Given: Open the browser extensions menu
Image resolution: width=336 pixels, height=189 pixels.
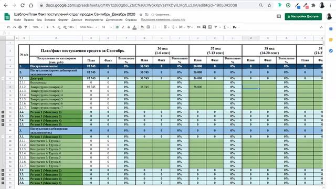Looking at the screenshot, I should (313, 5).
